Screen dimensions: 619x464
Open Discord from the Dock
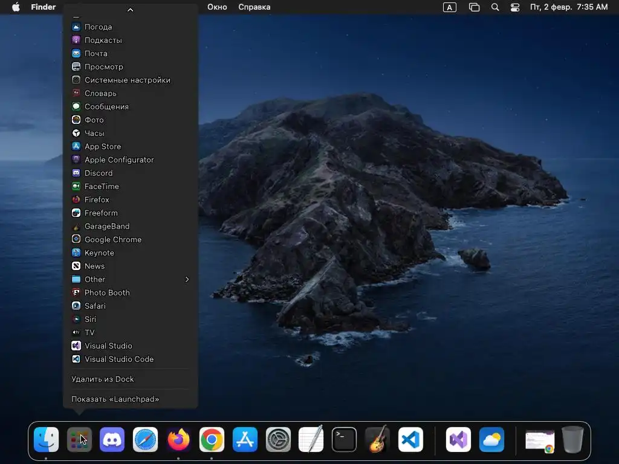(x=112, y=439)
